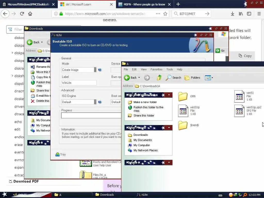Open Favorites menu in A window
Image resolution: width=264 pixels, height=198 pixels.
[156, 69]
